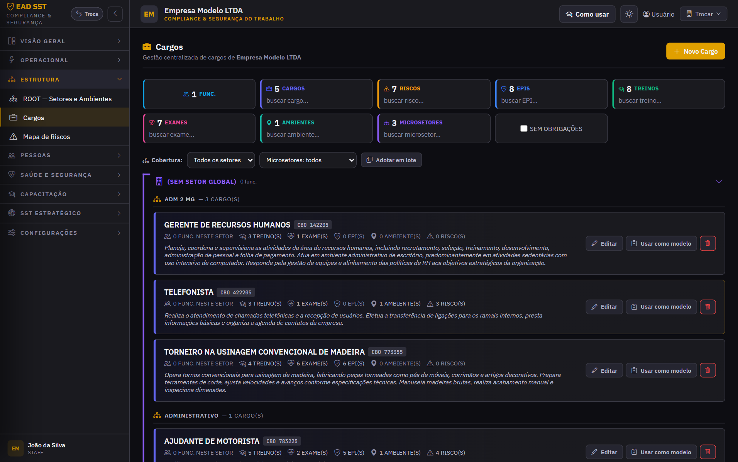Click the EM company avatar in header
This screenshot has height=462, width=738.
pos(149,14)
